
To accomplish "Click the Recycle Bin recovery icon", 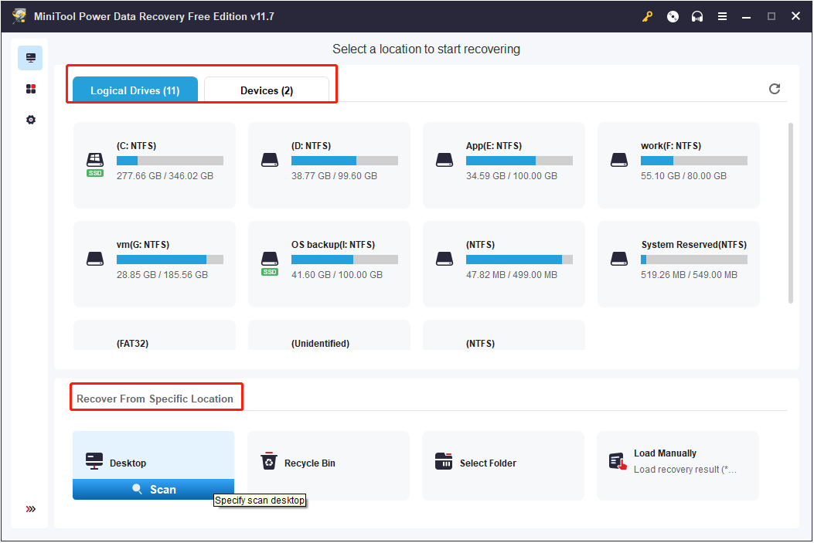I will tap(268, 460).
